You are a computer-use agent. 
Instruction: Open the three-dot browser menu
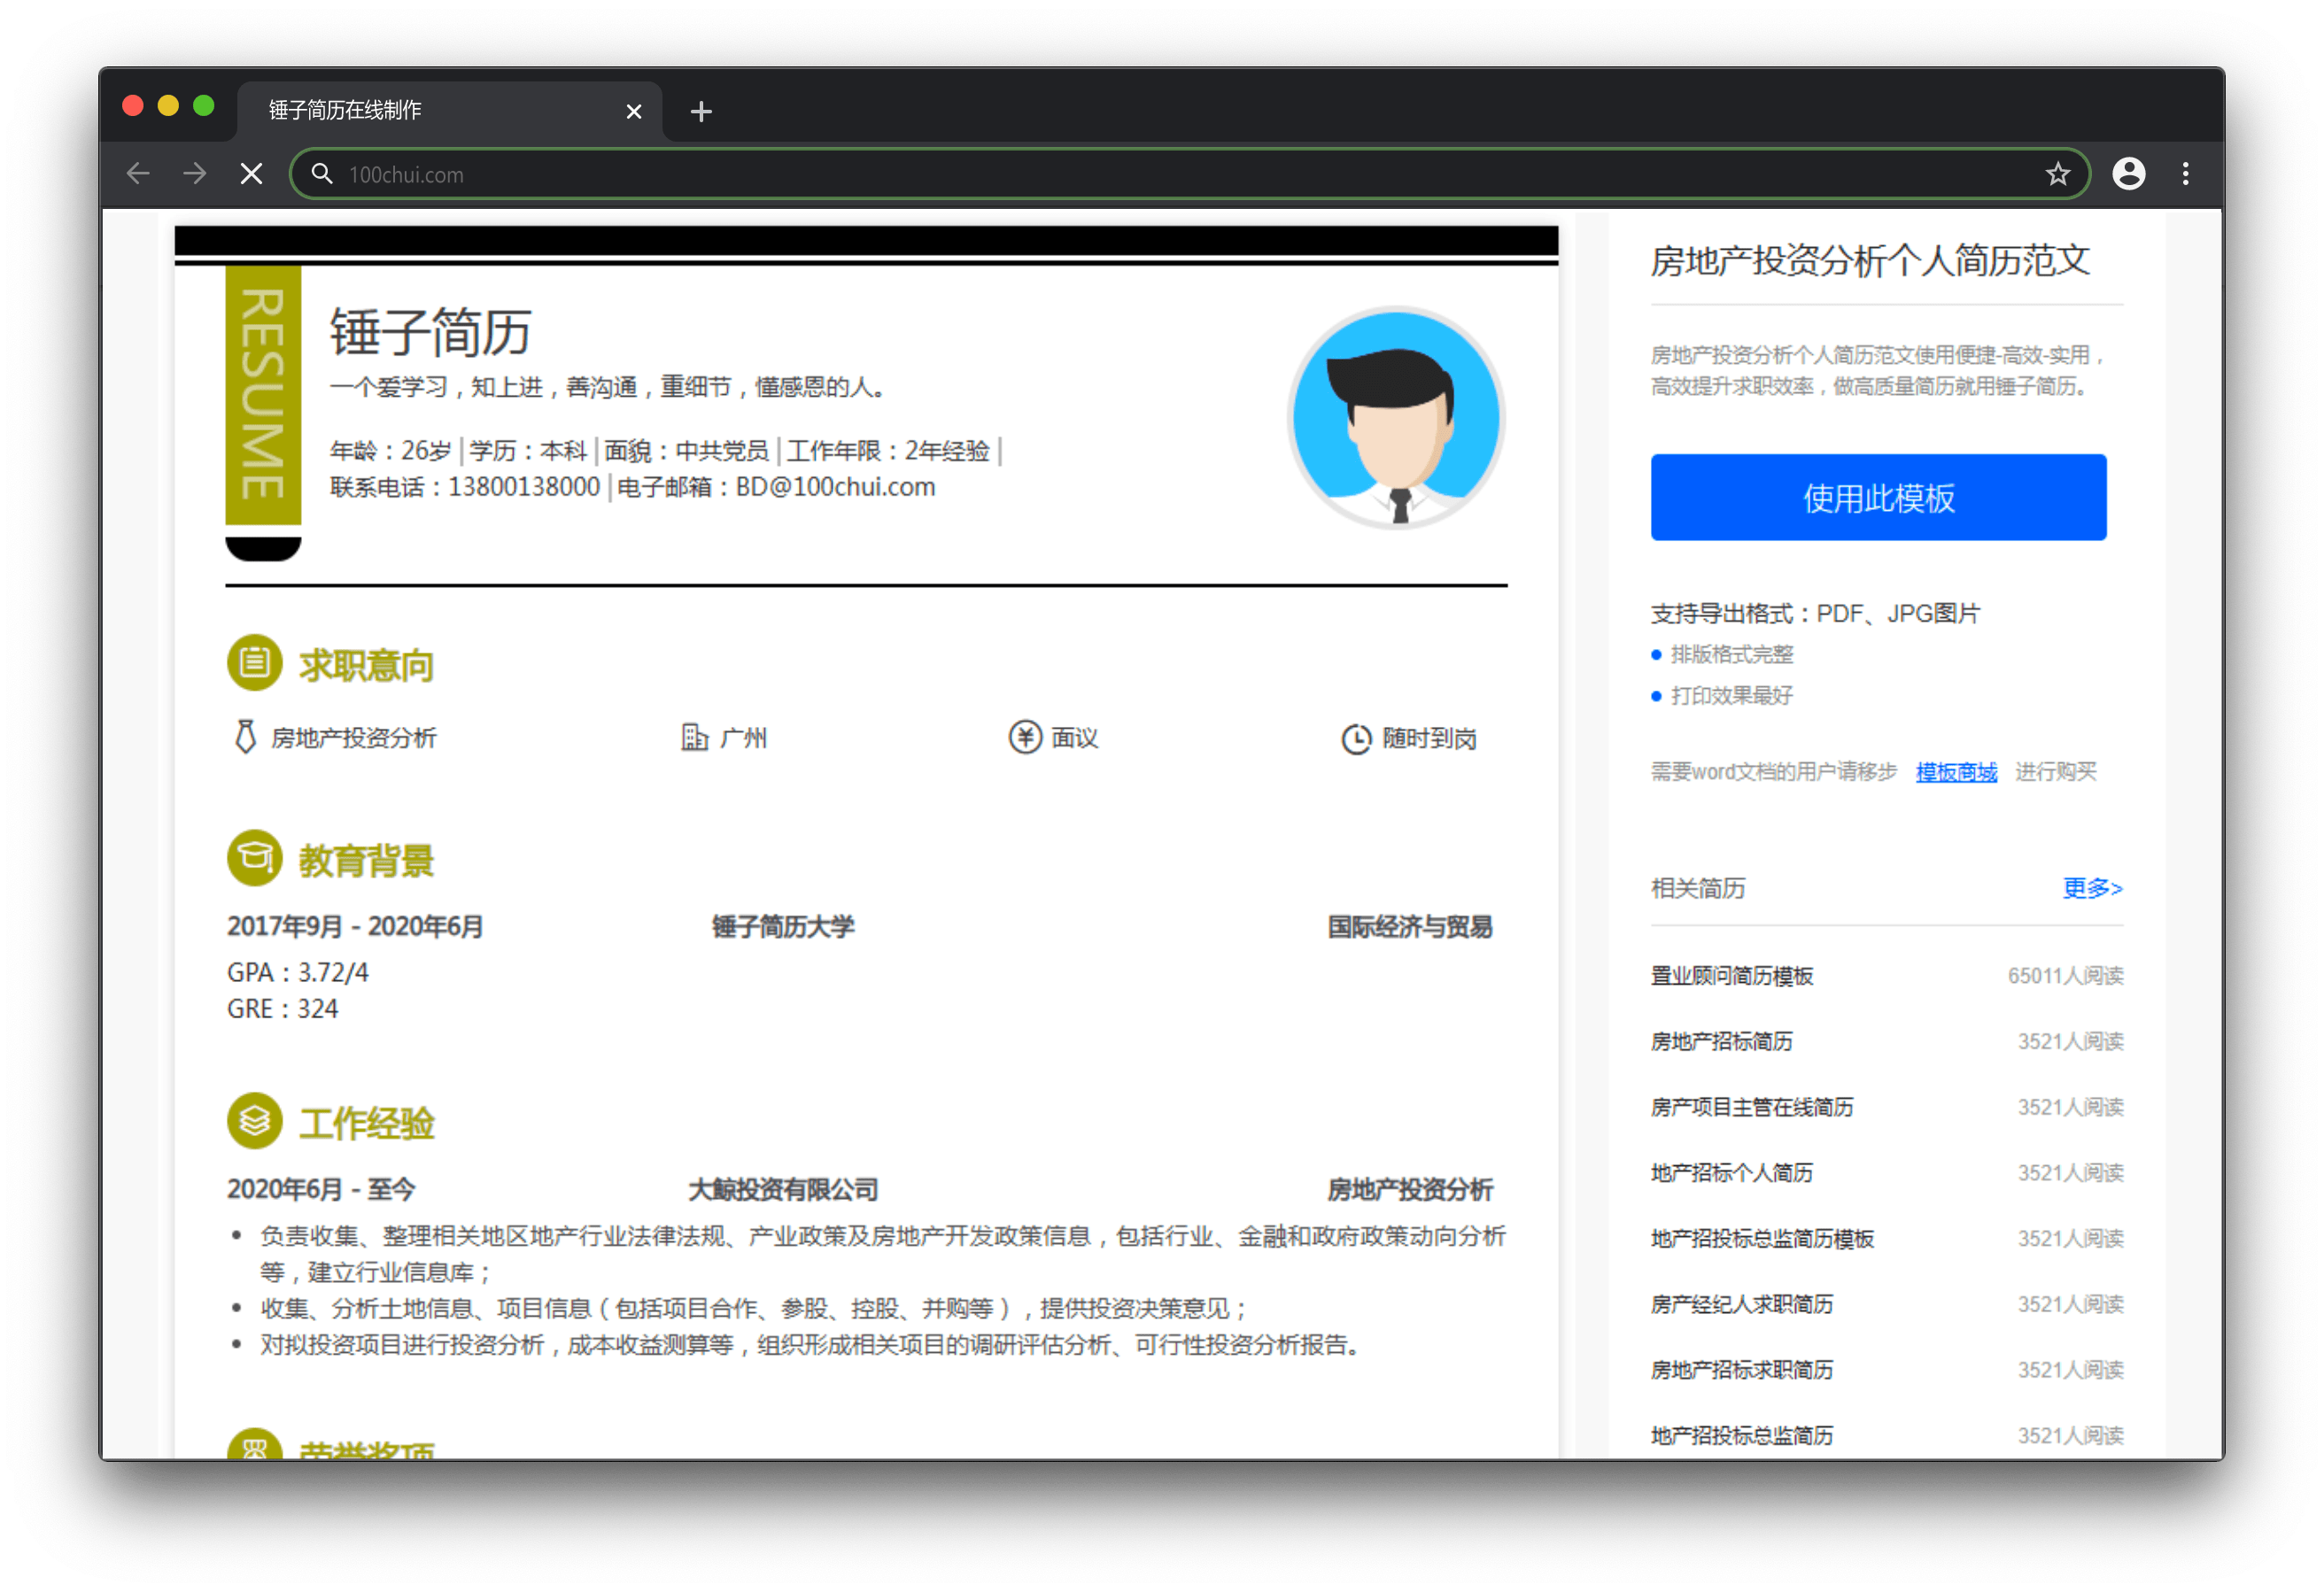point(2185,174)
